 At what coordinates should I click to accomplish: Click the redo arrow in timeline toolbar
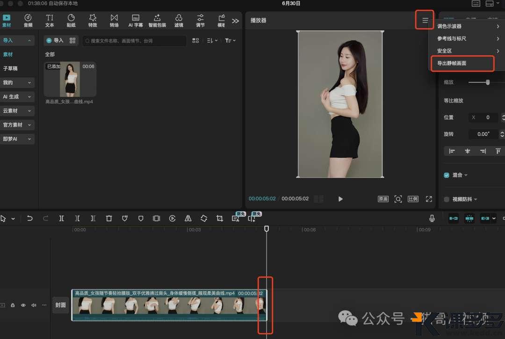pos(45,218)
